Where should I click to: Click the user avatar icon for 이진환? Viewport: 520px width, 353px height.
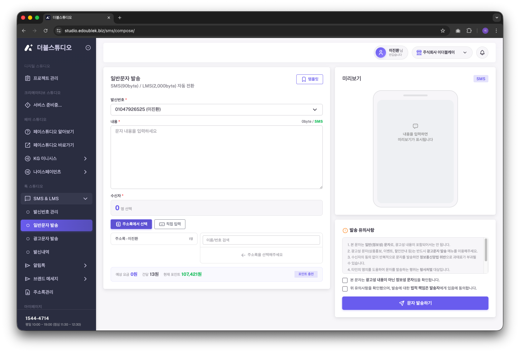tap(381, 53)
